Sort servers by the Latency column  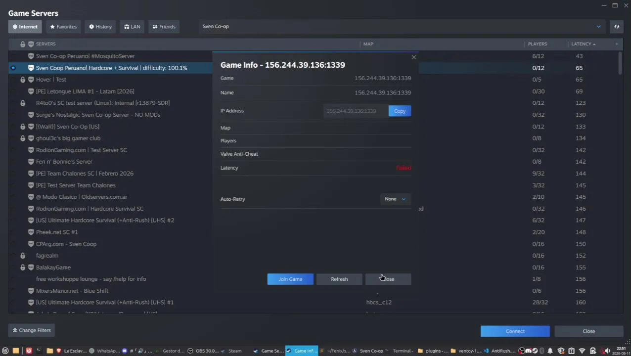tap(583, 44)
